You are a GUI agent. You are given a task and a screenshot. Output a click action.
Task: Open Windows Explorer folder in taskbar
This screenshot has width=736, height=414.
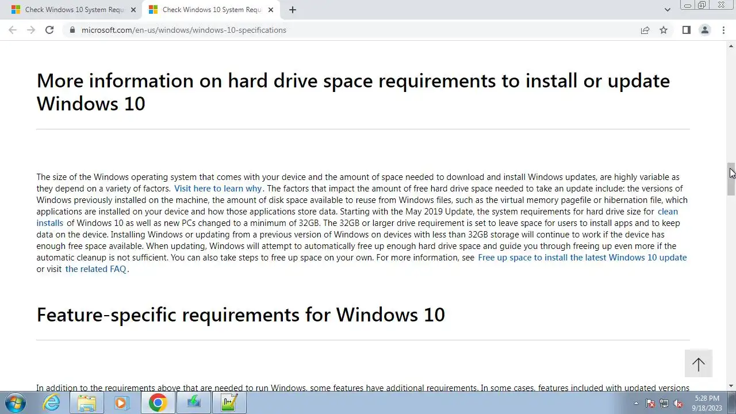[x=87, y=402]
